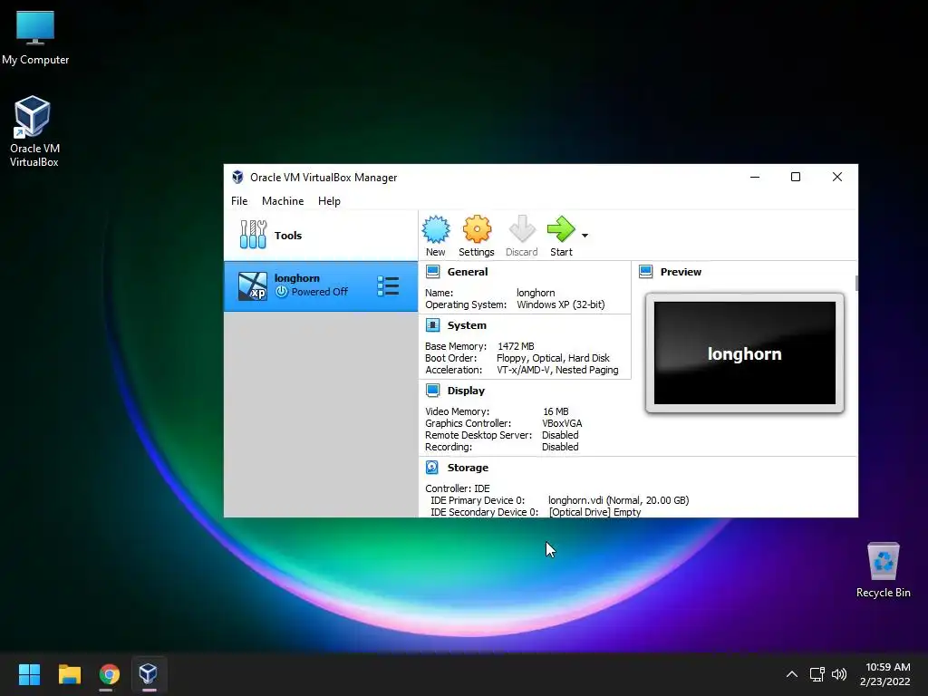Open the Windows Start menu button
928x696 pixels.
click(x=29, y=674)
